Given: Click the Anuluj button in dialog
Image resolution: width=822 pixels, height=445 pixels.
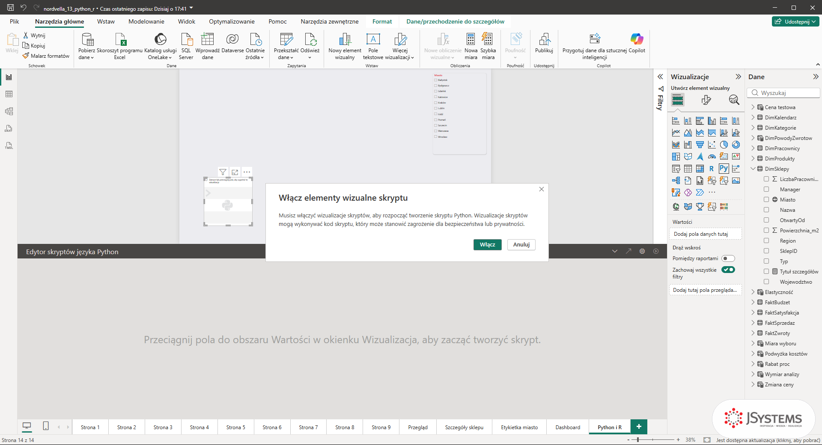Looking at the screenshot, I should 521,244.
